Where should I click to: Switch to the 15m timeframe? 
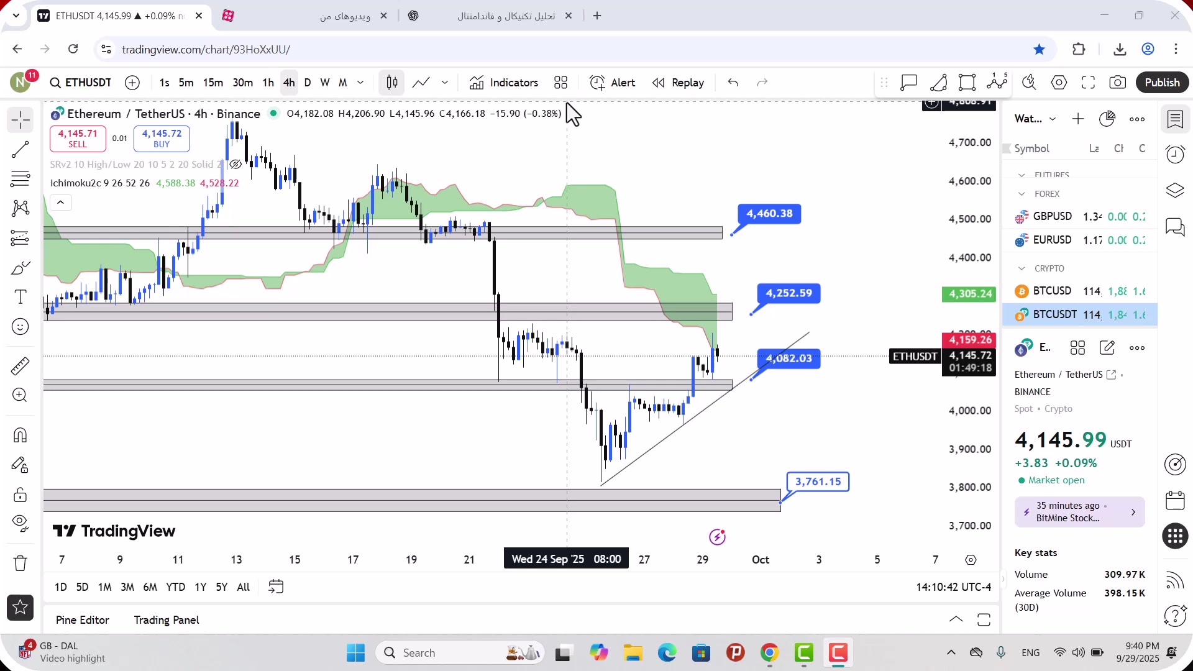(213, 83)
